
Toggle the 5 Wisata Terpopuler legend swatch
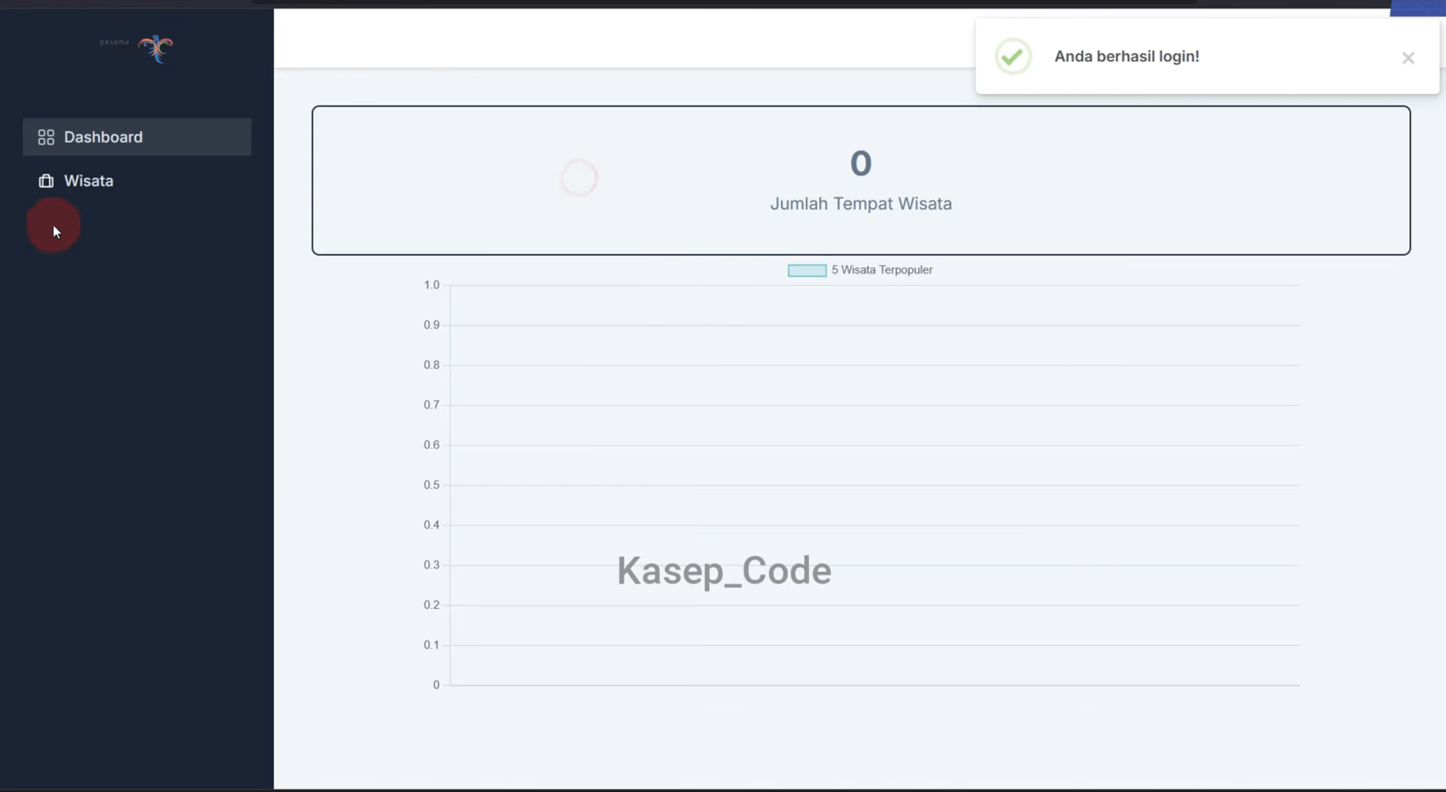(x=807, y=270)
